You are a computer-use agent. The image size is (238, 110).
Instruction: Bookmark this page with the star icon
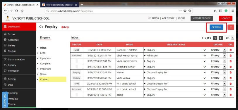tap(190, 11)
